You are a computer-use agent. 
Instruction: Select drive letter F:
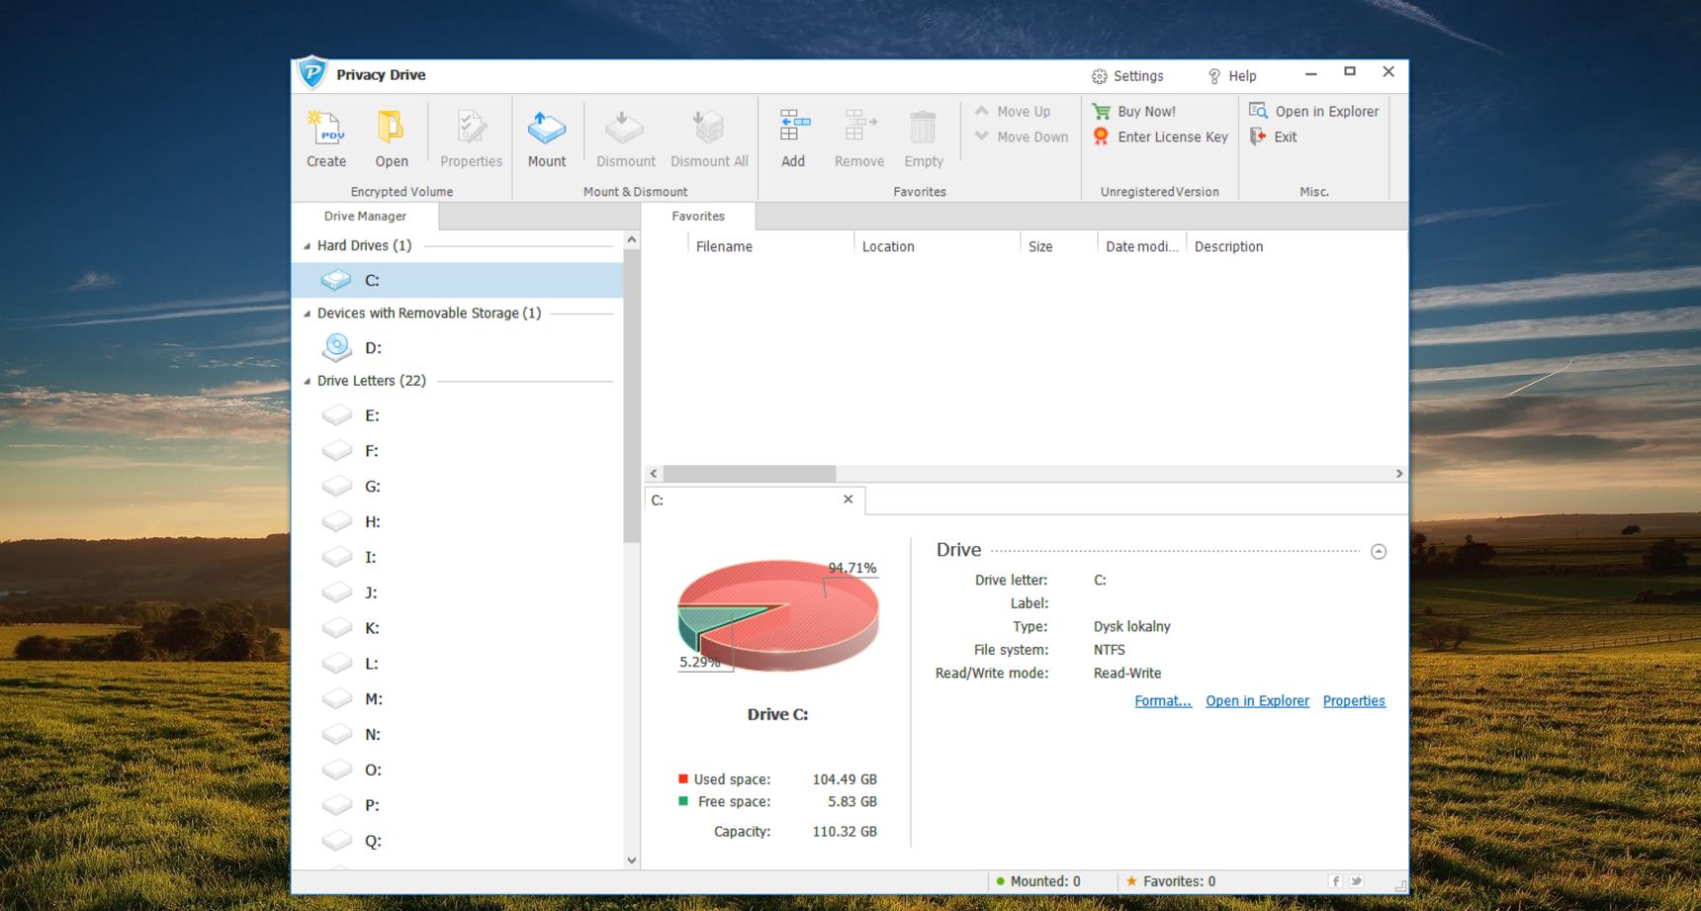(x=458, y=451)
